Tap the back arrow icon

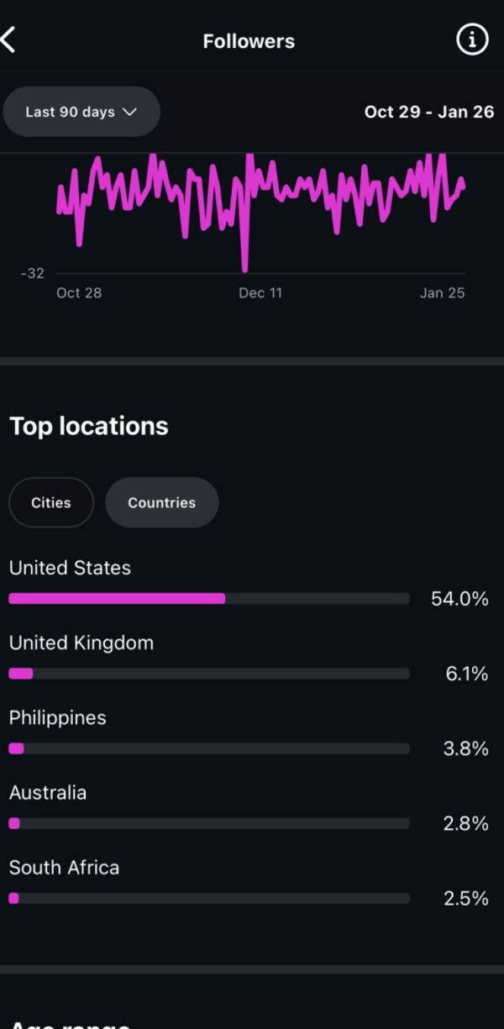tap(9, 39)
